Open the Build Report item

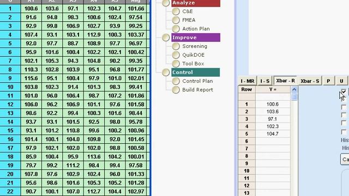pos(197,90)
